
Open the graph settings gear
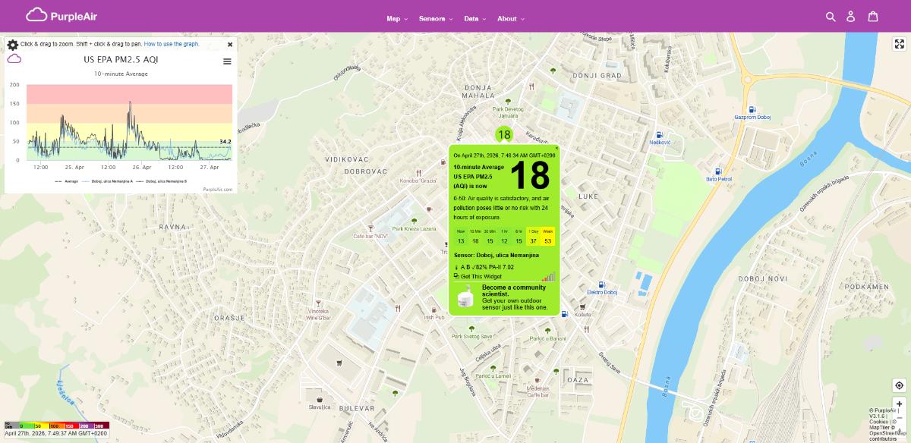coord(12,45)
